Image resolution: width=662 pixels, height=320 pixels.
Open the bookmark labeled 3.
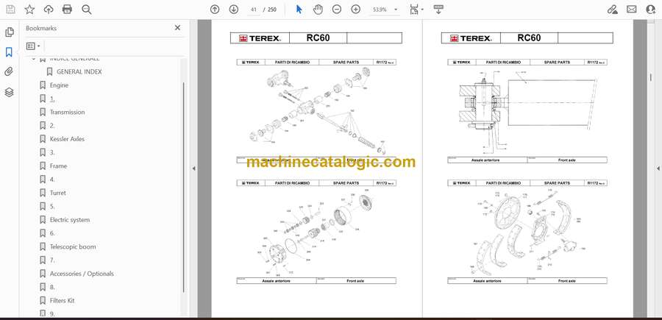point(52,152)
